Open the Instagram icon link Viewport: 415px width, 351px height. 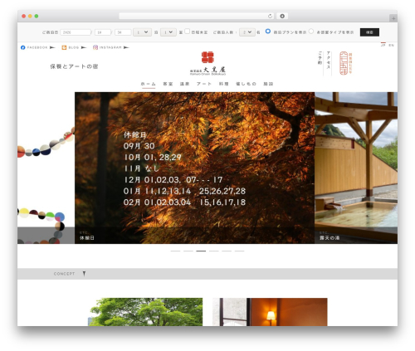click(95, 47)
